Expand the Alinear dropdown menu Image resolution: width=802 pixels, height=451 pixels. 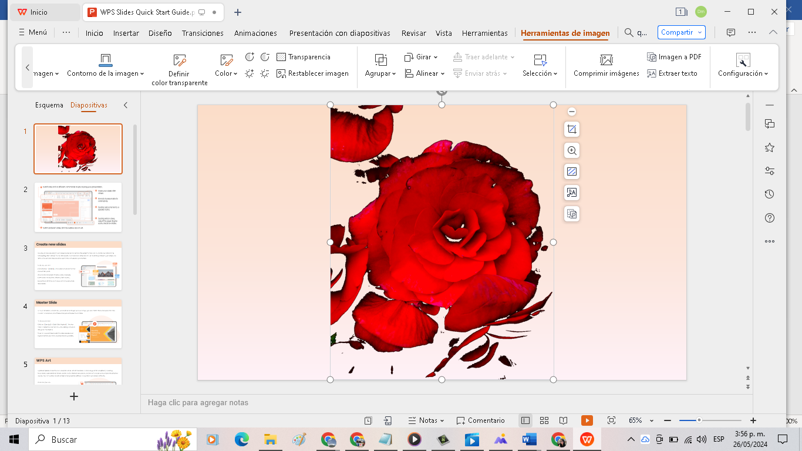point(424,73)
